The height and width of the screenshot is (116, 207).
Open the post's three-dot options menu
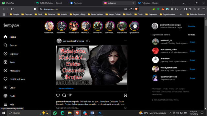125,41
